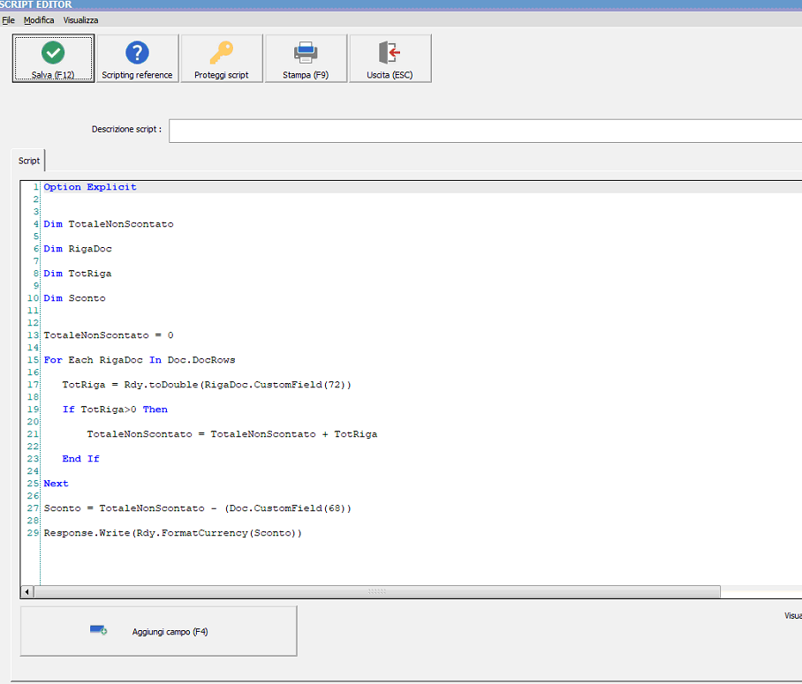Click on 'Dim TotaleNonScontato' line
Image resolution: width=802 pixels, height=684 pixels.
click(109, 224)
